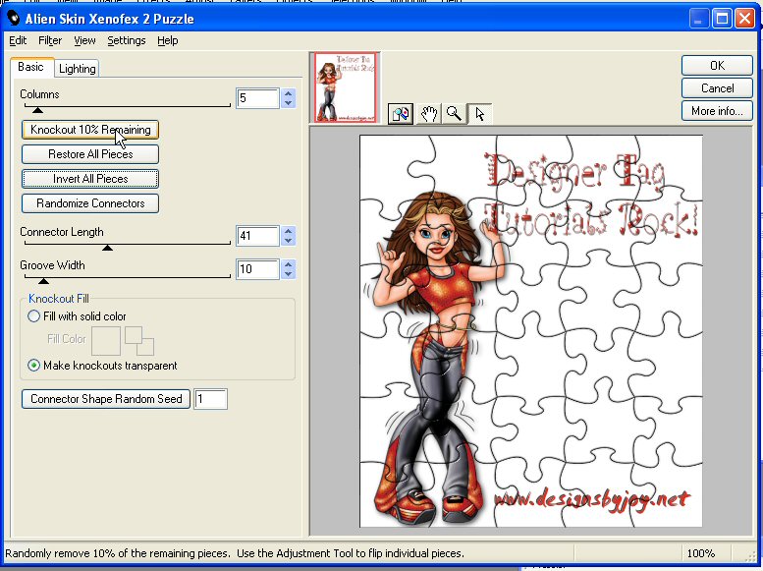
Task: Click the Alien Skin title bar icon
Action: point(13,19)
